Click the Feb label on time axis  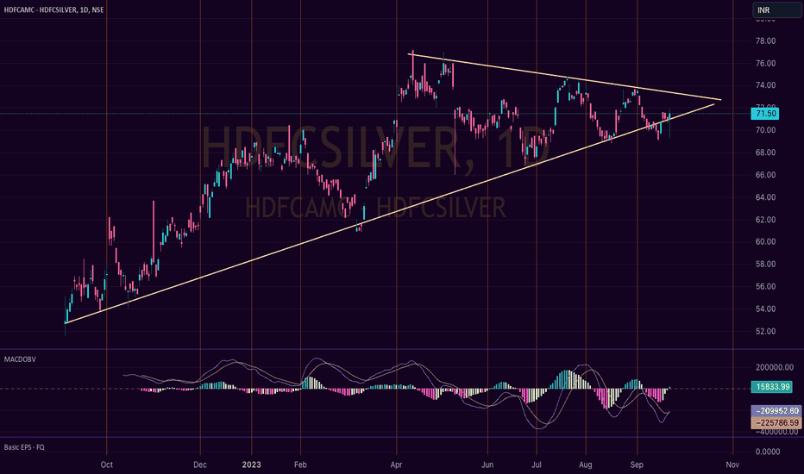(300, 465)
